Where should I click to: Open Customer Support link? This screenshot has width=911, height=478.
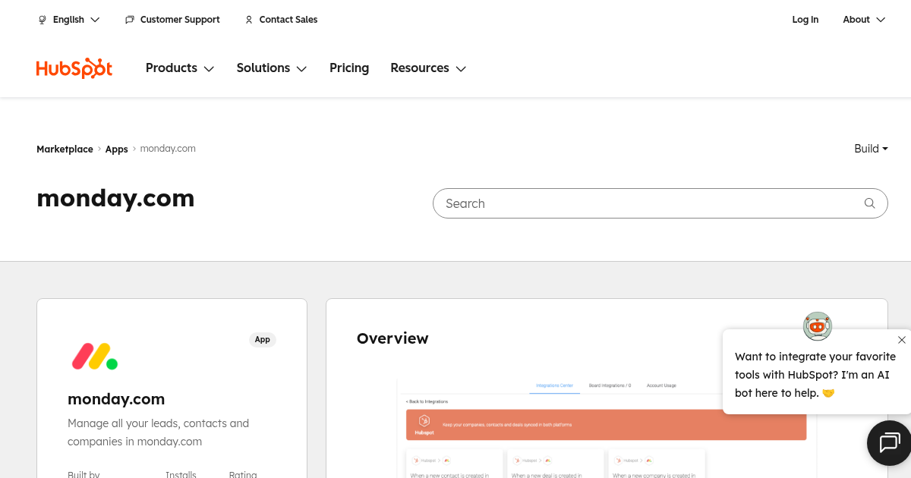click(172, 20)
